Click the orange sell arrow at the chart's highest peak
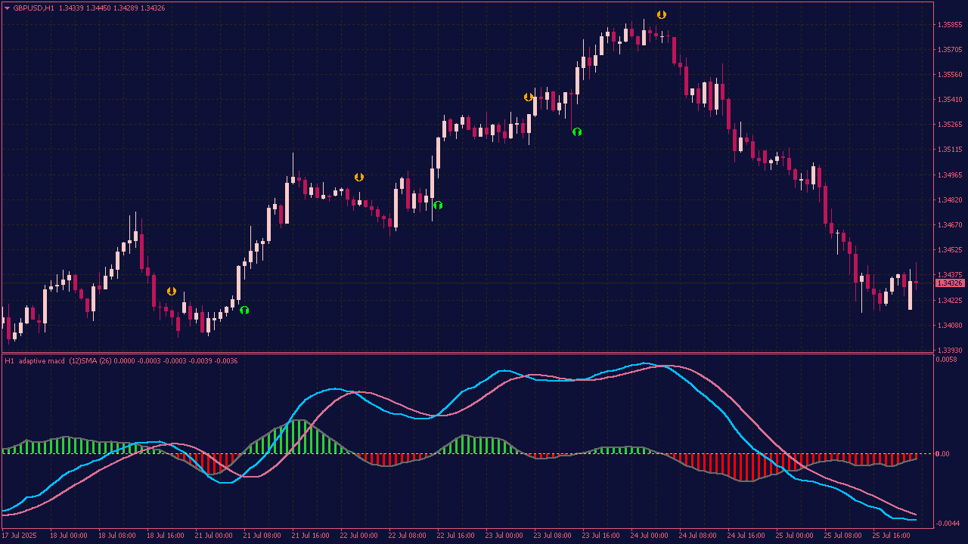 pyautogui.click(x=662, y=14)
